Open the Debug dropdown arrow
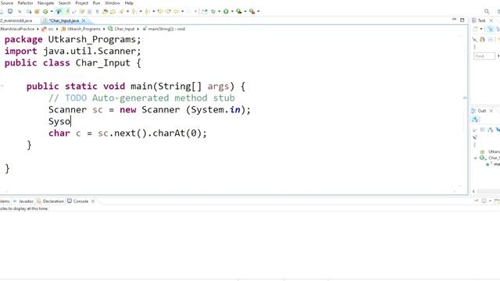Viewport: 500px width, 281px height. tap(219, 12)
